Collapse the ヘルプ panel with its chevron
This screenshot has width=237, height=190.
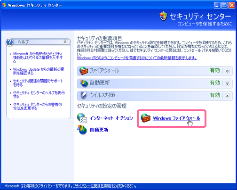click(x=65, y=41)
